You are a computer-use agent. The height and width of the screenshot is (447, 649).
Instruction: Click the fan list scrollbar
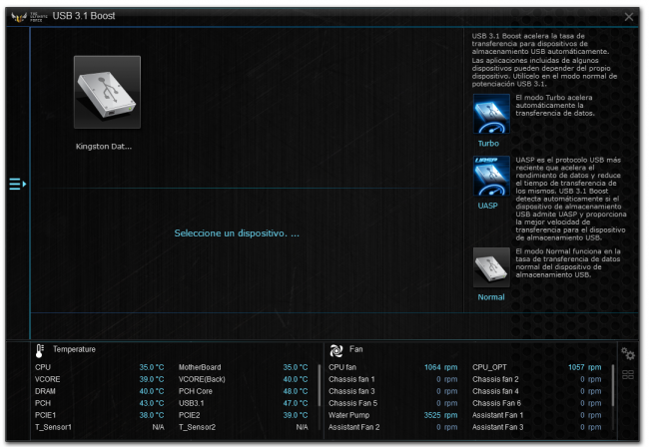pos(613,385)
